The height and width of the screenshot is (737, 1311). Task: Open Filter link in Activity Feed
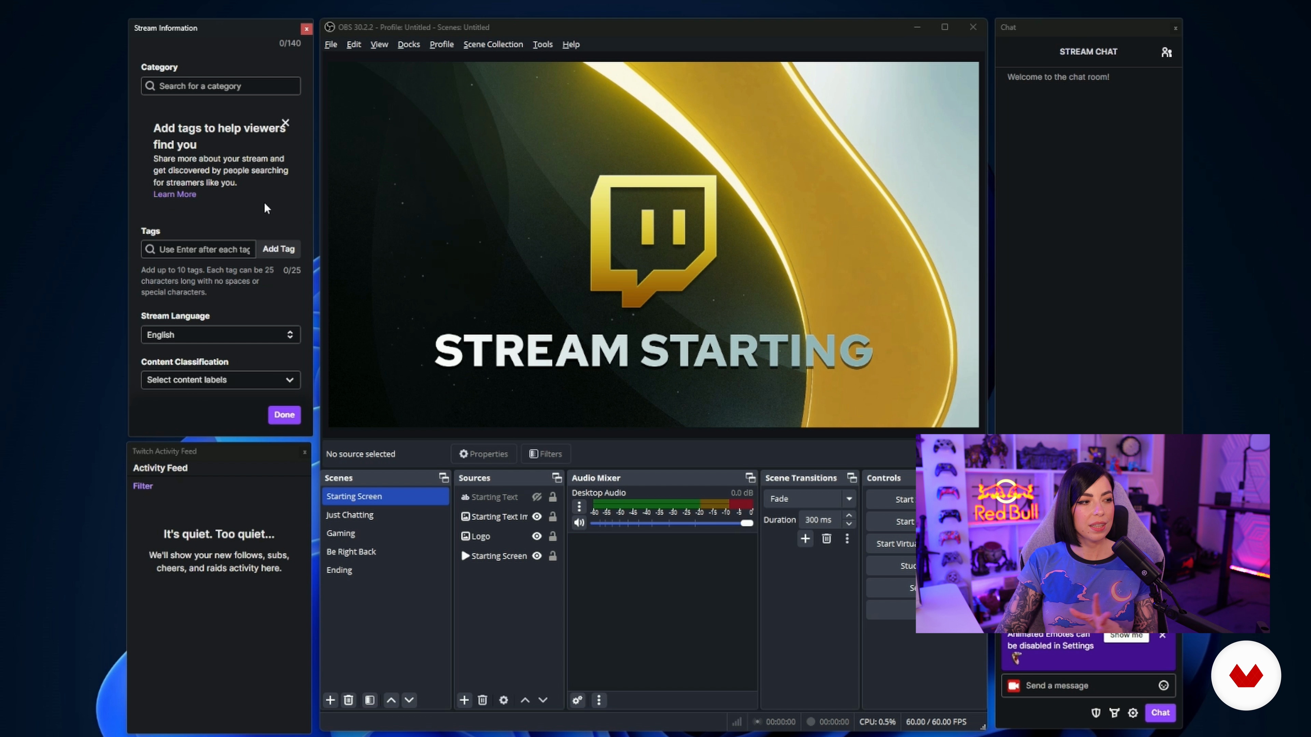(143, 486)
